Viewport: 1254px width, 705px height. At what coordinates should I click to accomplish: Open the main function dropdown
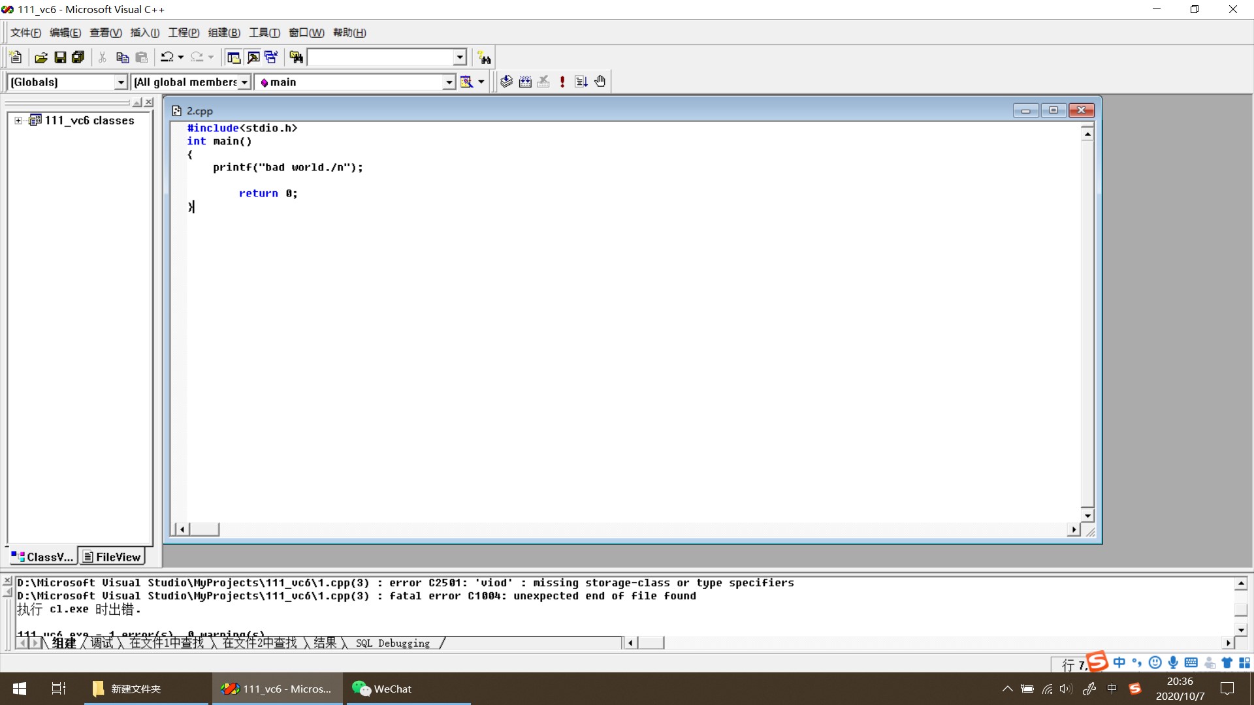[449, 82]
